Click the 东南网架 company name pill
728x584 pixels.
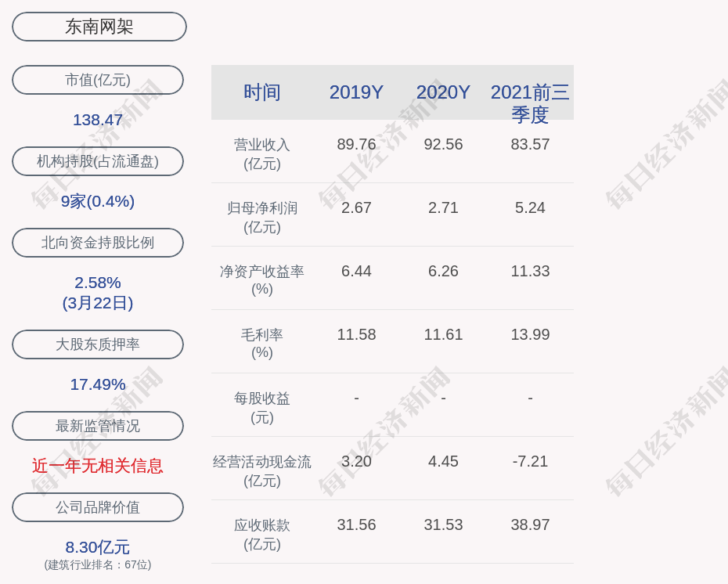point(99,27)
